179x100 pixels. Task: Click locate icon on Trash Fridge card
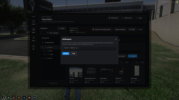(134, 82)
